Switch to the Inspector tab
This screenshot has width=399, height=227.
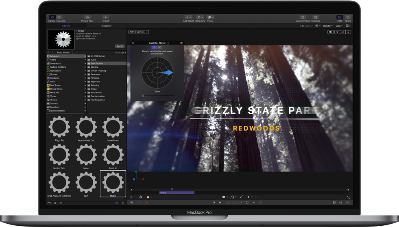pos(106,26)
